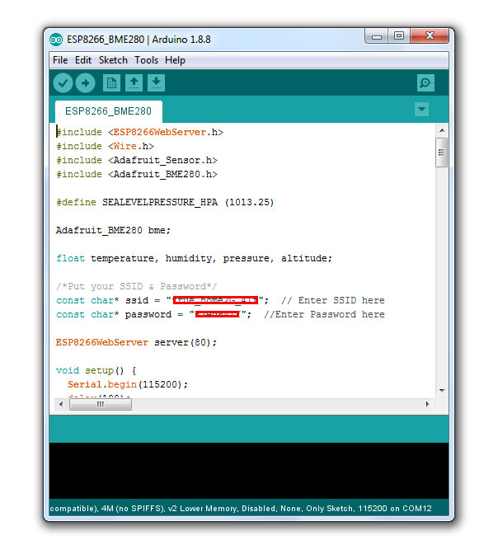Click the 'void setup() {' line
Screen dimensions: 498x559
[x=96, y=371]
